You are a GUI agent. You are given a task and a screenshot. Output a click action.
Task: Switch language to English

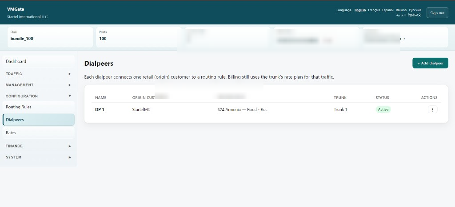[360, 10]
